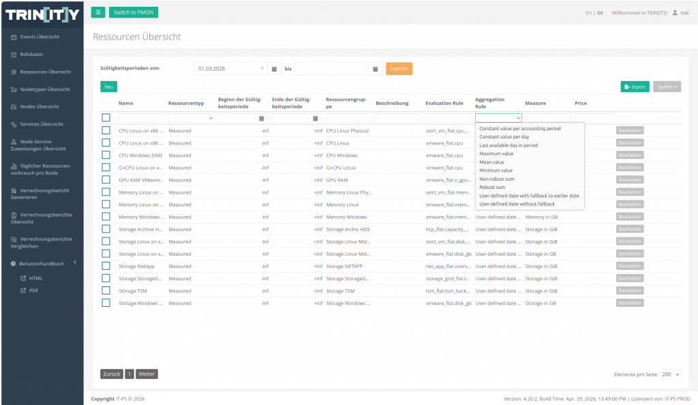Check the box for CPU Windows [VM]
The image size is (698, 405).
(106, 155)
